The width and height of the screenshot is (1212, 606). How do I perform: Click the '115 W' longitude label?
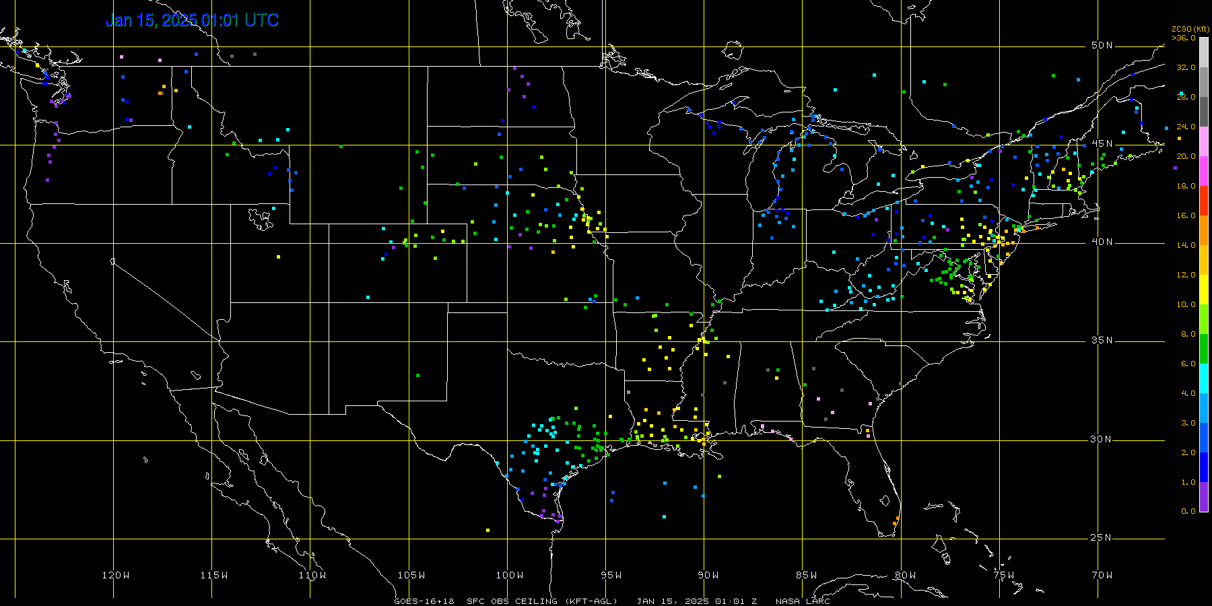(x=214, y=575)
